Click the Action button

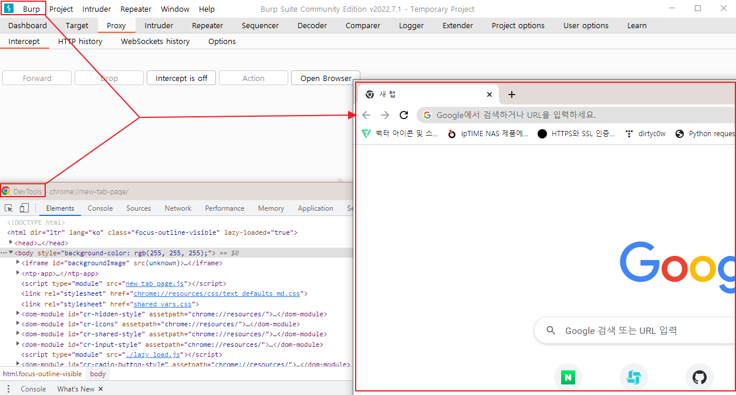click(254, 78)
